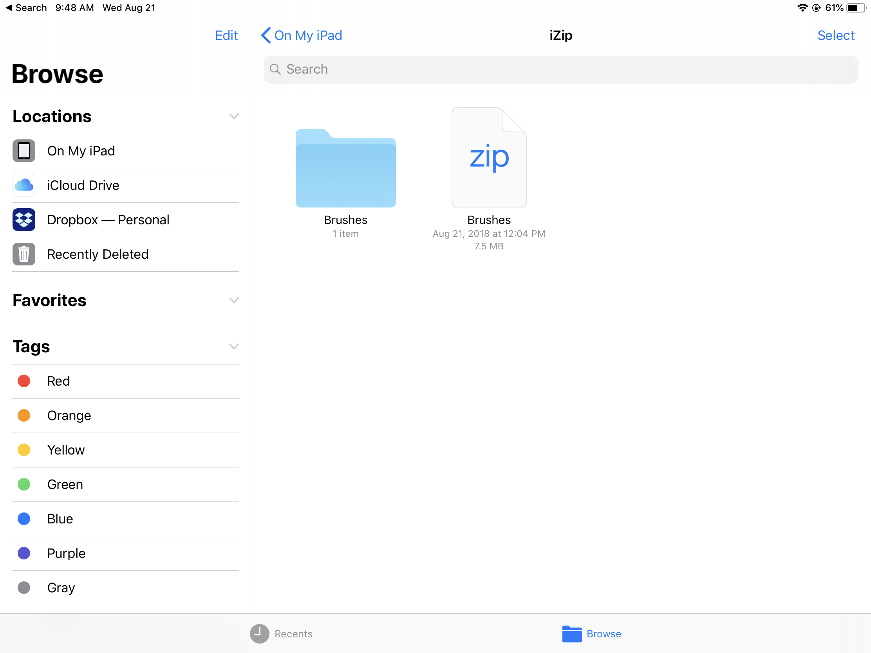
Task: Tap the Locations heading
Action: click(52, 116)
